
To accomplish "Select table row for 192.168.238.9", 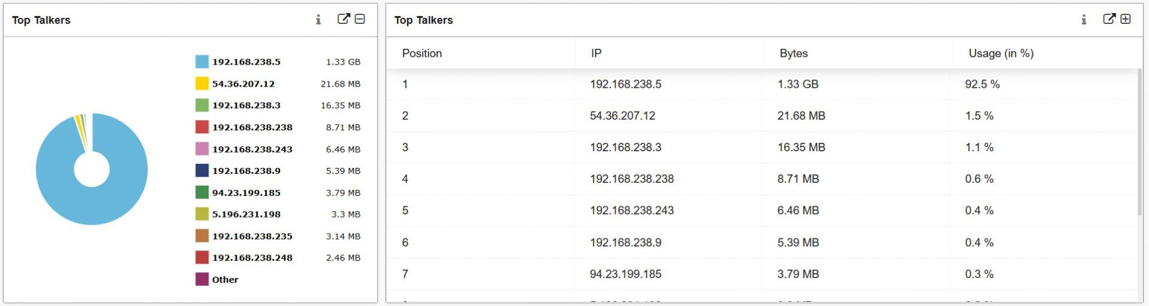I will [x=761, y=243].
